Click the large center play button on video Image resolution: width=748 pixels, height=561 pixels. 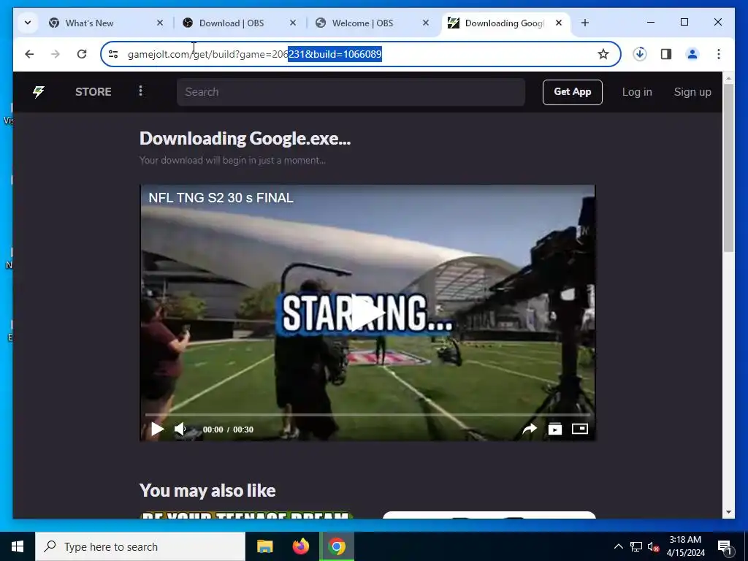coord(367,313)
